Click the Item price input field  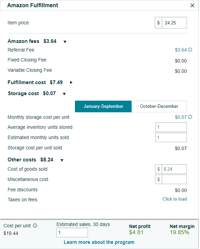(x=175, y=23)
